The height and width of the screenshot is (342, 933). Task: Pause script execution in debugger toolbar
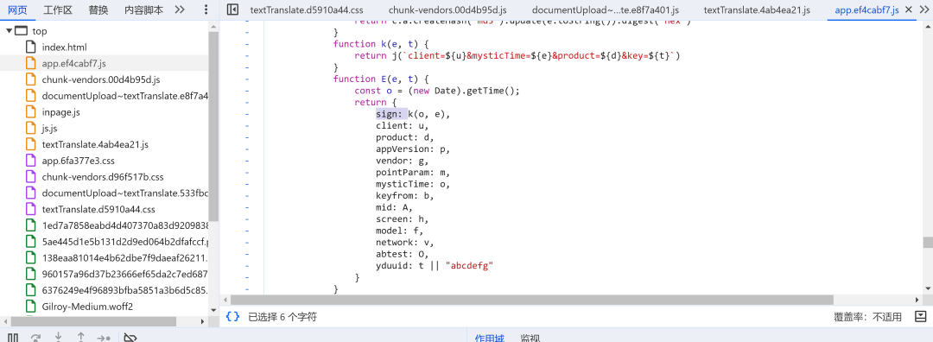click(x=12, y=338)
